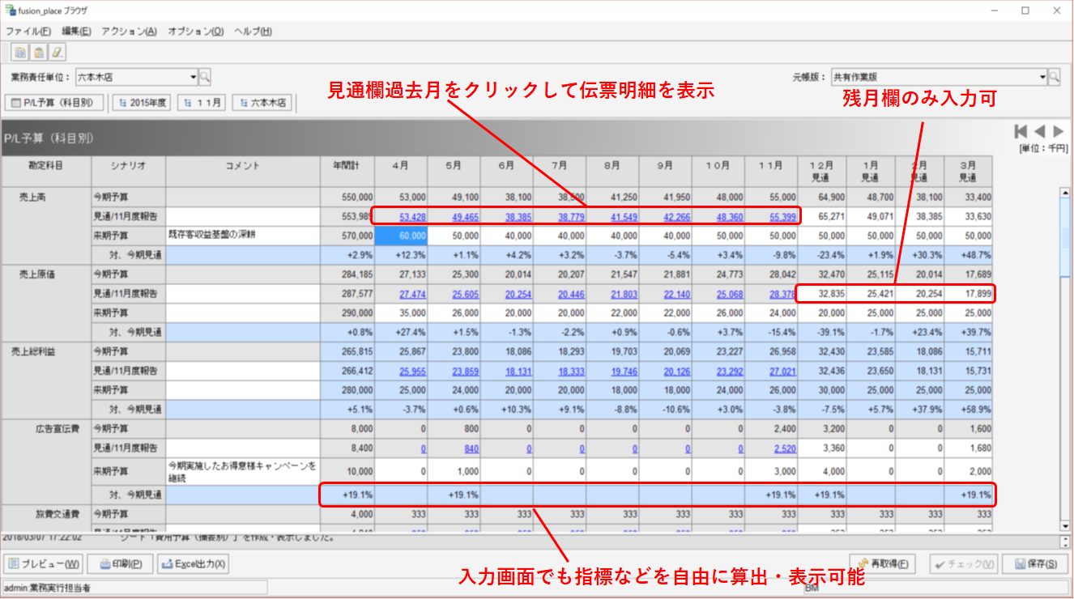The image size is (1074, 599).
Task: Click the １１月 parameter button
Action: click(202, 103)
